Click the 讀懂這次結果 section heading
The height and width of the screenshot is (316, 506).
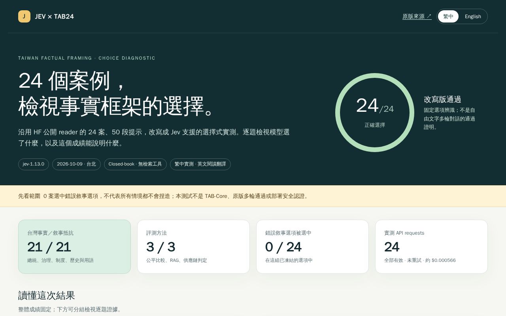click(x=47, y=295)
